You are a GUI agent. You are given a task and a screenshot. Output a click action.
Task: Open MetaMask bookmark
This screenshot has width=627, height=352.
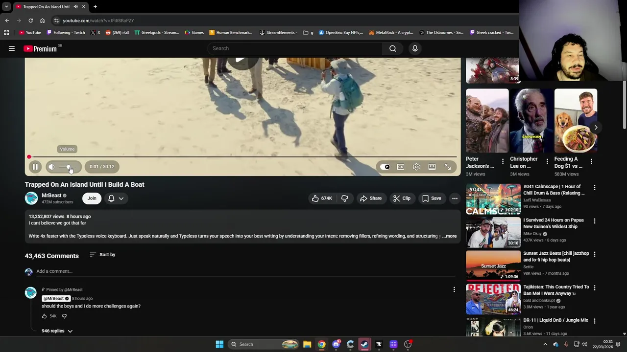click(391, 32)
